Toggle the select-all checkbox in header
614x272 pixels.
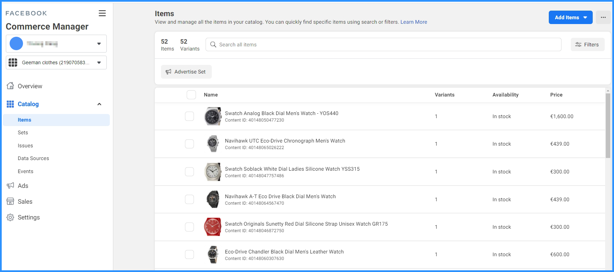tap(191, 95)
